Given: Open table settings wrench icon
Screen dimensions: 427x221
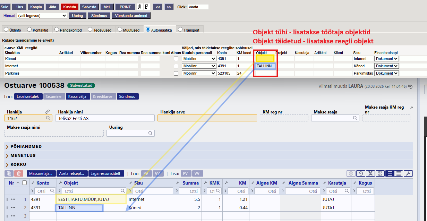Looking at the screenshot, I should pos(408,173).
